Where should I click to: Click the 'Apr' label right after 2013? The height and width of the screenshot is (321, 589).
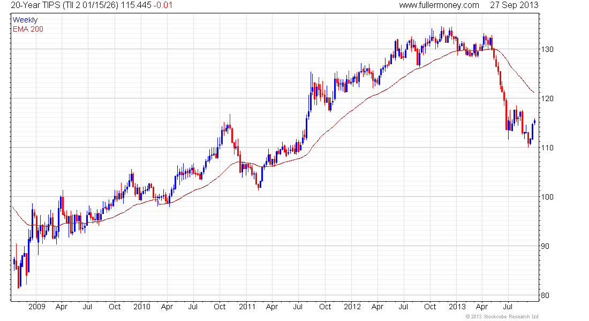(x=482, y=307)
